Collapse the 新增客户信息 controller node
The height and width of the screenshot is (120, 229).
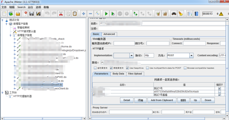pos(10,35)
